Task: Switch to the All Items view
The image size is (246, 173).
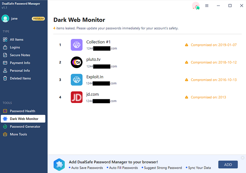Action: point(17,39)
